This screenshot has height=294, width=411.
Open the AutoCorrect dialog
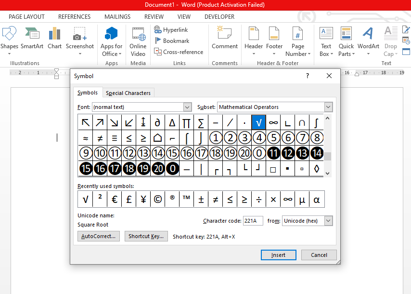[98, 236]
